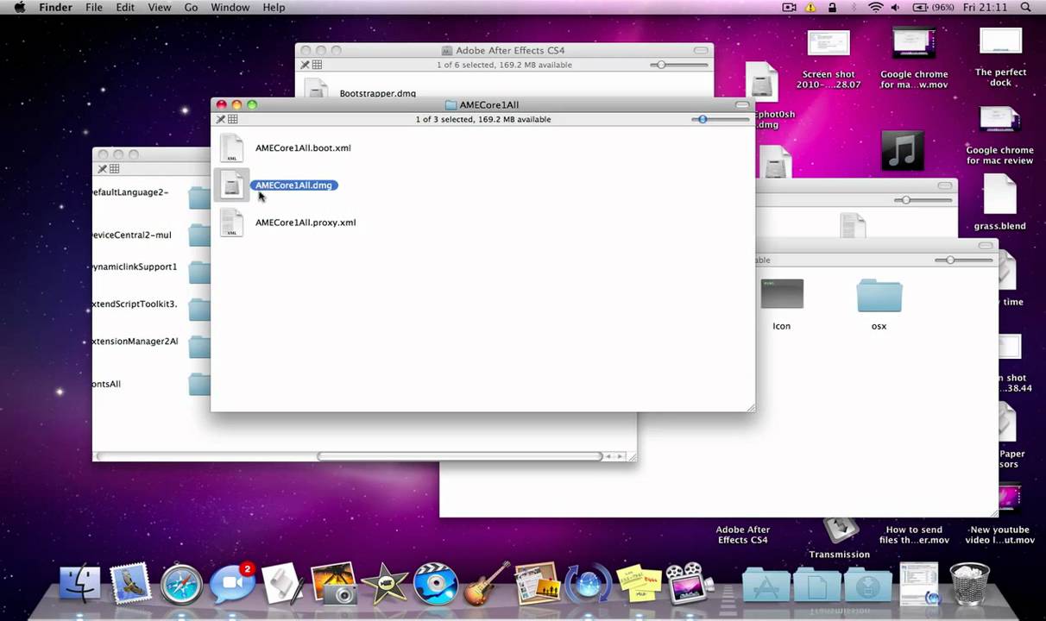Toggle toolbar pill in After Effects CS4 window
This screenshot has height=621, width=1046.
click(x=701, y=50)
